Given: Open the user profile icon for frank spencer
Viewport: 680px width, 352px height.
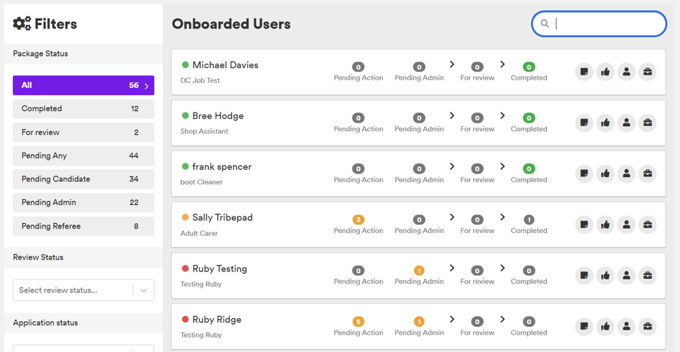Looking at the screenshot, I should coord(626,173).
